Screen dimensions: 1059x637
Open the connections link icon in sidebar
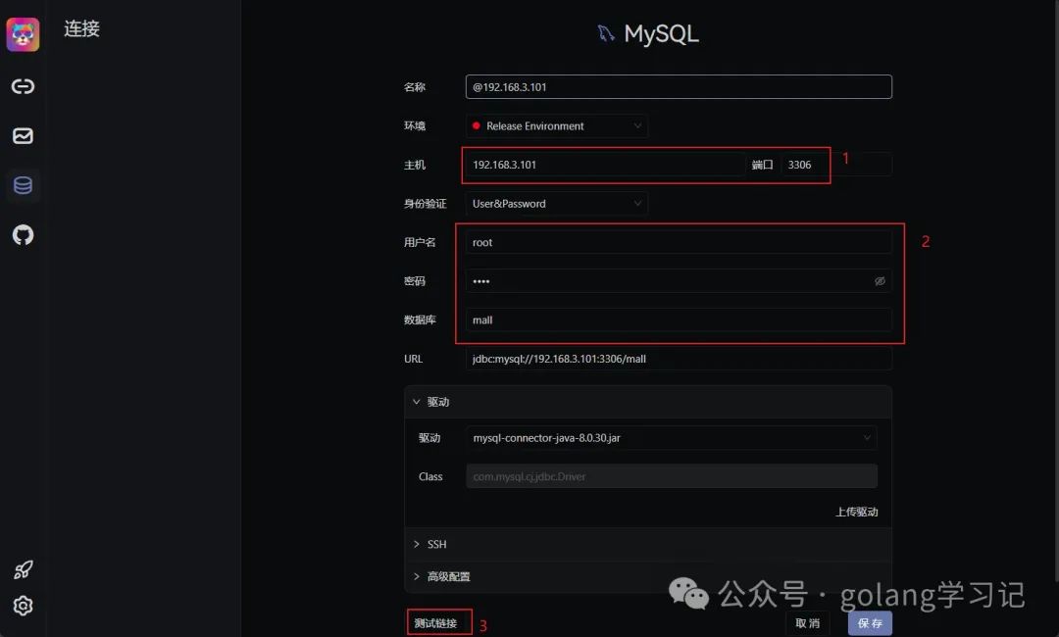pos(23,86)
